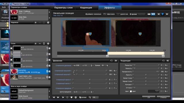Switch to the Параметры слоя tab
184x103 pixels.
(x=63, y=8)
